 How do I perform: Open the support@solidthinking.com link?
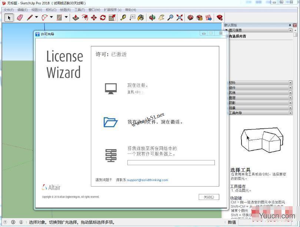pyautogui.click(x=147, y=180)
